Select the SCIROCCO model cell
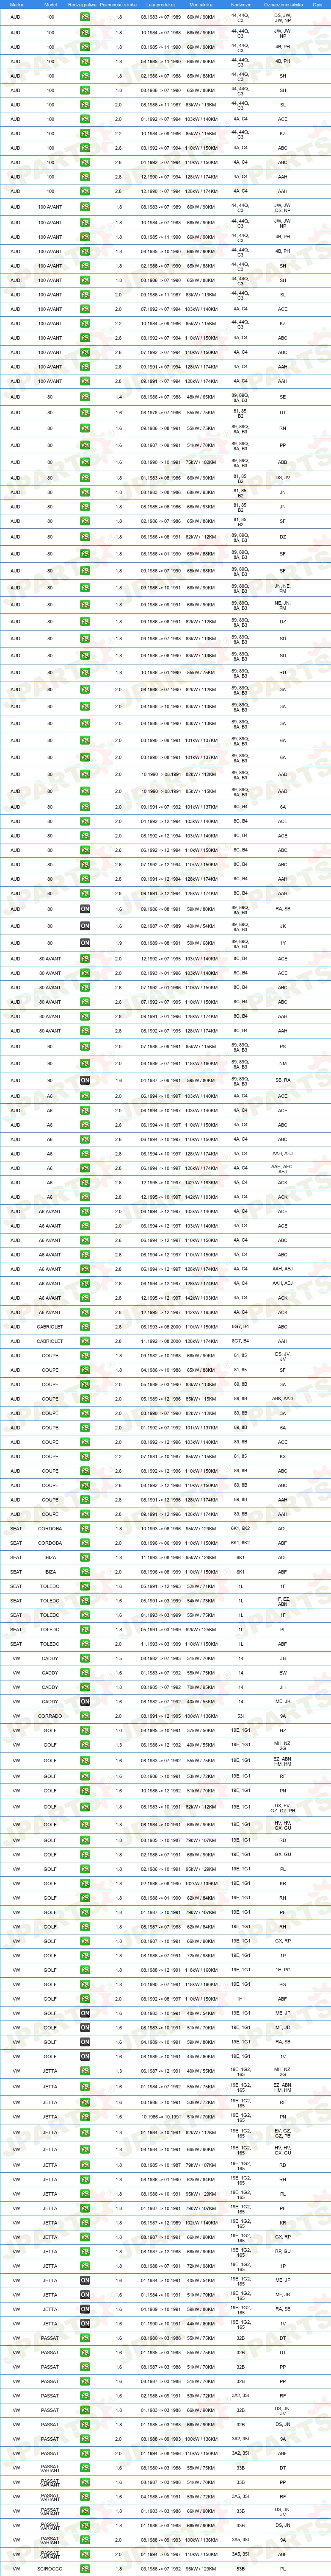This screenshot has width=331, height=2576. click(x=50, y=2568)
